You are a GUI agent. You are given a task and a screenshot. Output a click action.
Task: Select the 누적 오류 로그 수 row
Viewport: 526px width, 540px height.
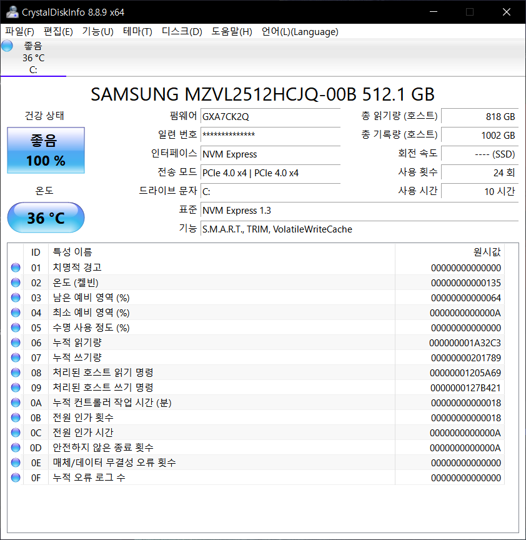tap(256, 477)
